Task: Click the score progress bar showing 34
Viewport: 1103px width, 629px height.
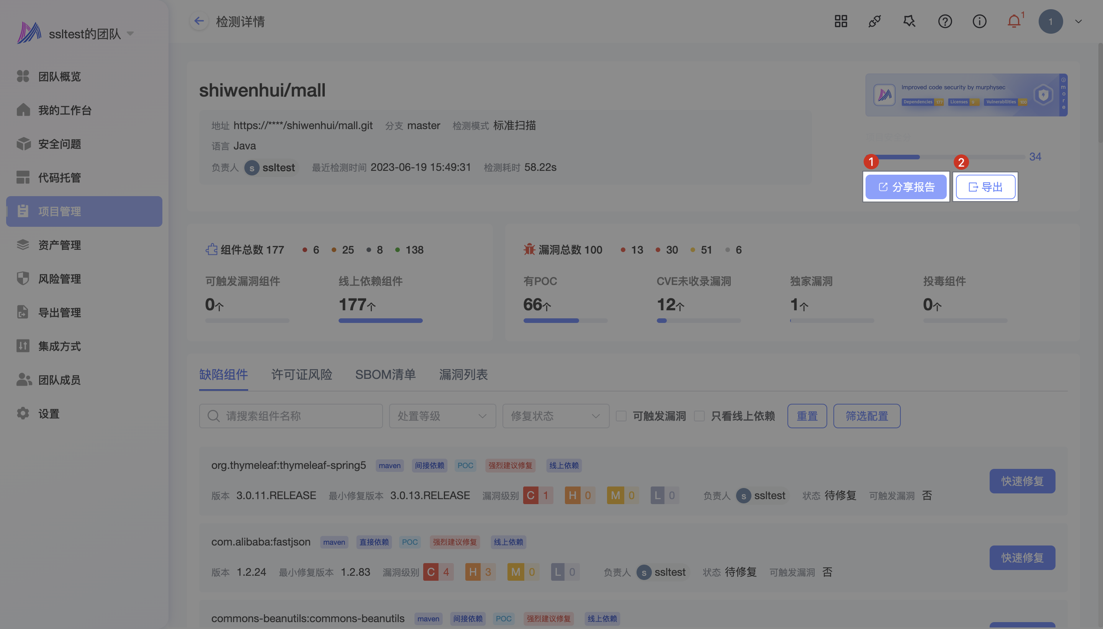Action: pos(946,157)
